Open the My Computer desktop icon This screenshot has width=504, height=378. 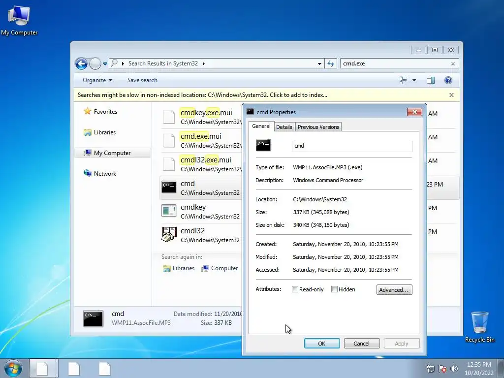coord(19,20)
